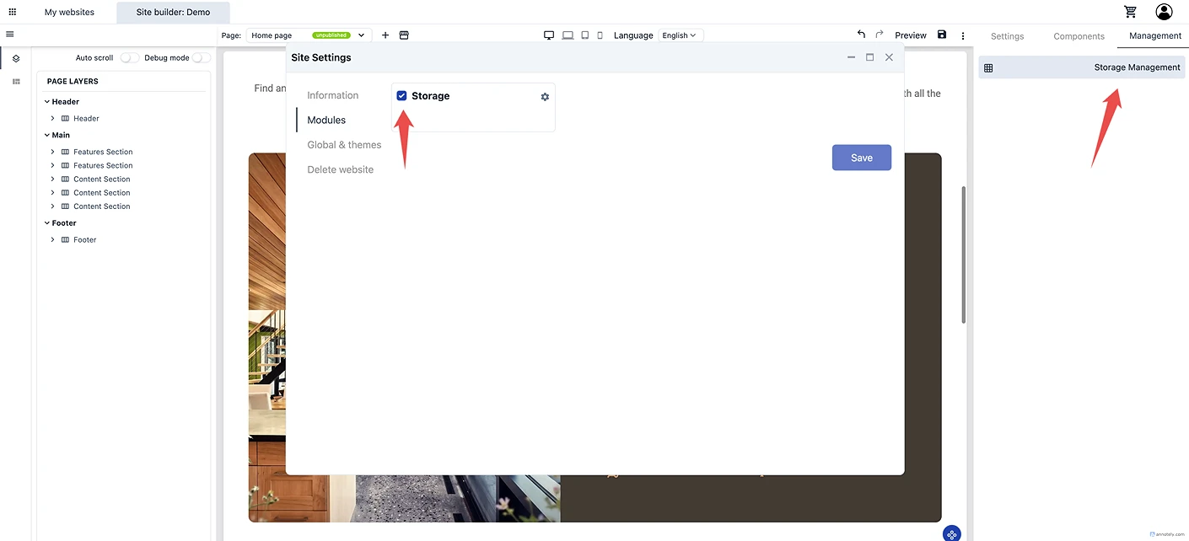
Task: Open the Storage module gear settings
Action: point(545,97)
